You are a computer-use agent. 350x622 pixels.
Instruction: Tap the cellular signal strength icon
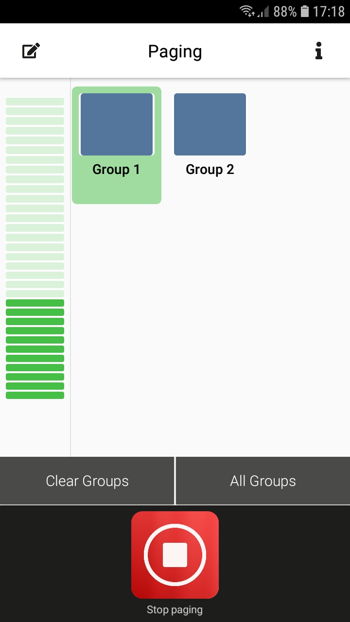pos(263,12)
